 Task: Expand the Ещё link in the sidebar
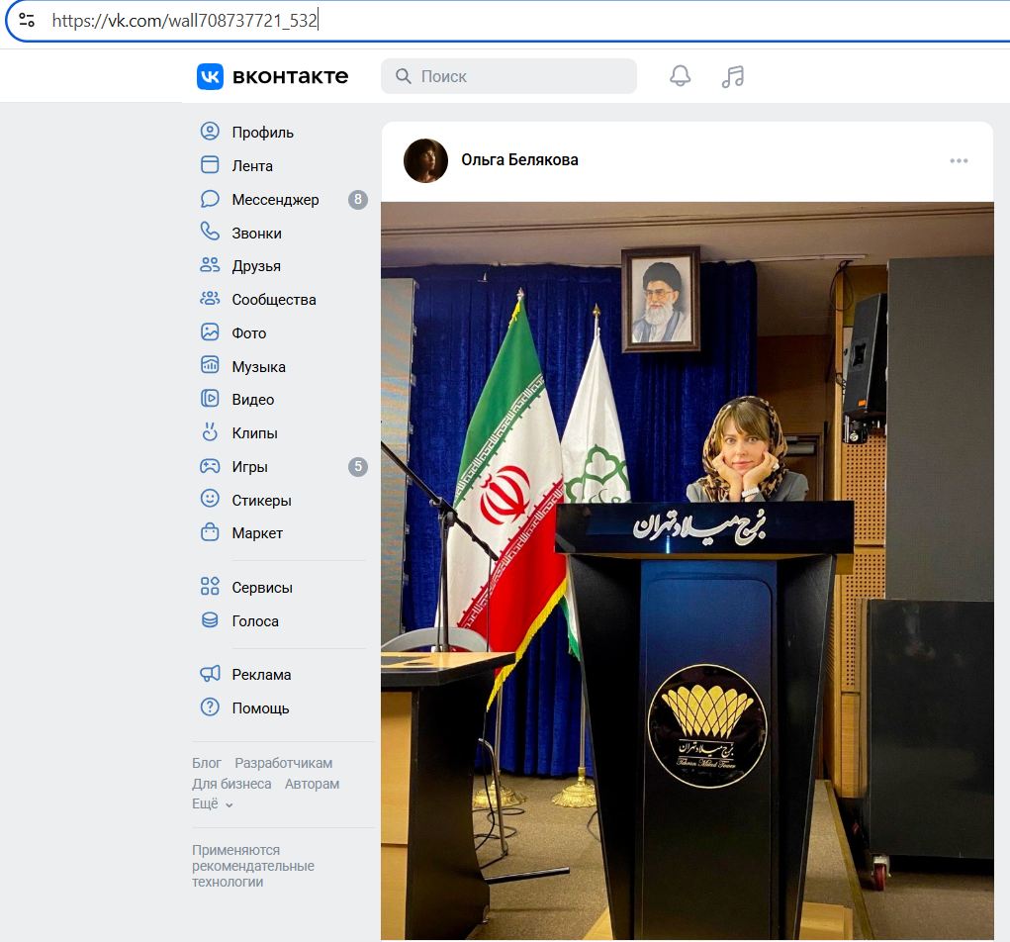pos(205,803)
